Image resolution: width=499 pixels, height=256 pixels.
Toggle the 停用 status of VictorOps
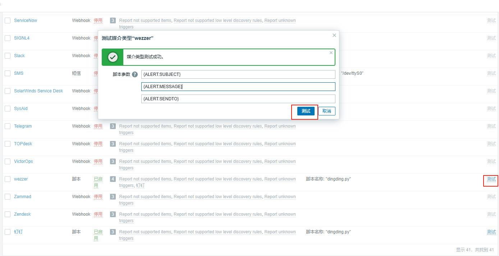click(98, 161)
